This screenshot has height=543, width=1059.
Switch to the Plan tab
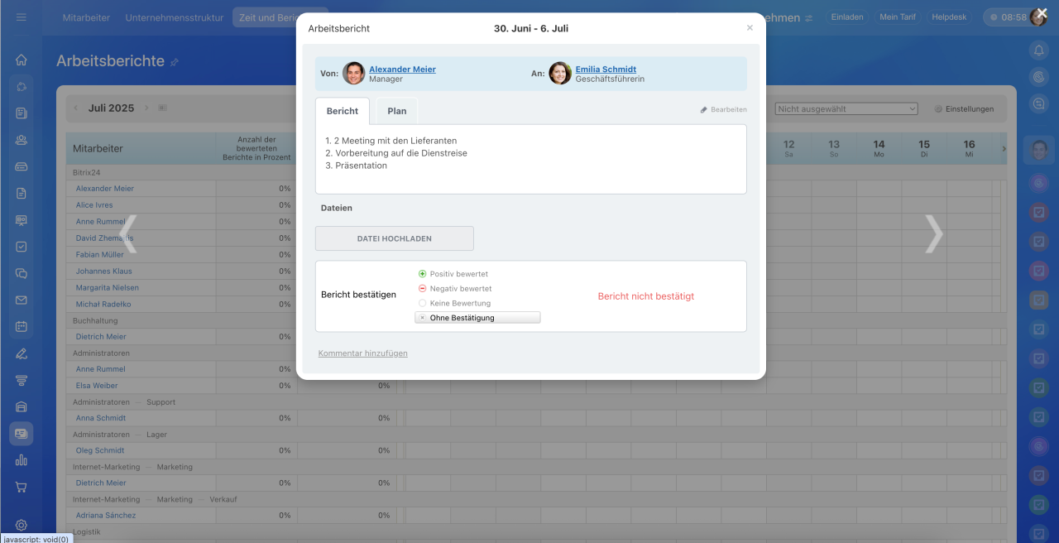397,111
